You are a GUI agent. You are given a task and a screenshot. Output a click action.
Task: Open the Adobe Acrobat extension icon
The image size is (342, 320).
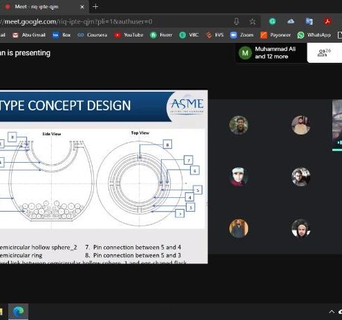click(327, 21)
